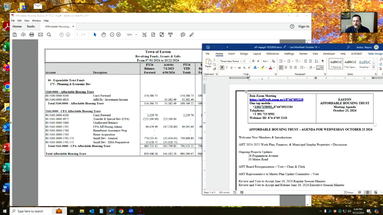Open the Mailings tab in Word
This screenshot has width=383, height=215.
click(289, 54)
